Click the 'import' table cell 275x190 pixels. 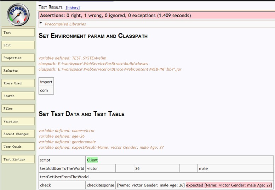(x=46, y=82)
